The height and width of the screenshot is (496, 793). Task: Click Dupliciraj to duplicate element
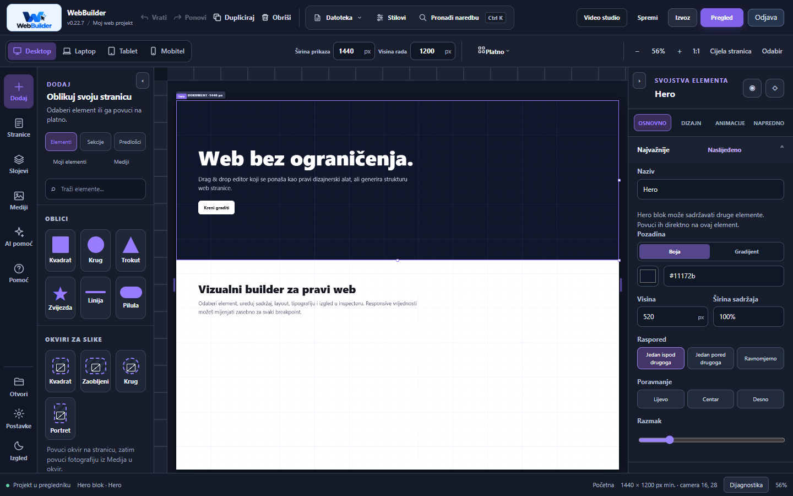point(234,18)
